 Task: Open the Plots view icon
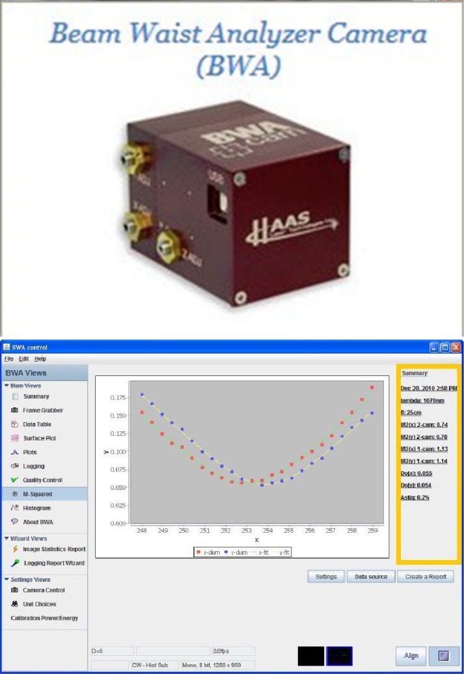(x=14, y=452)
